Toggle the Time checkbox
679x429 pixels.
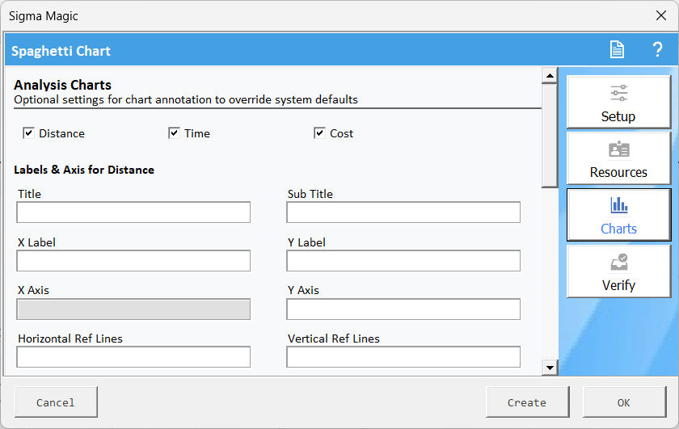tap(175, 133)
